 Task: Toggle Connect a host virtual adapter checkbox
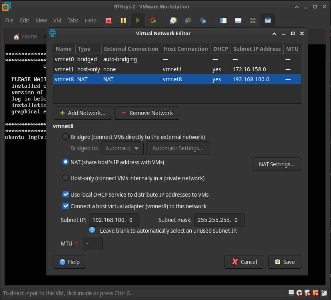pyautogui.click(x=66, y=206)
